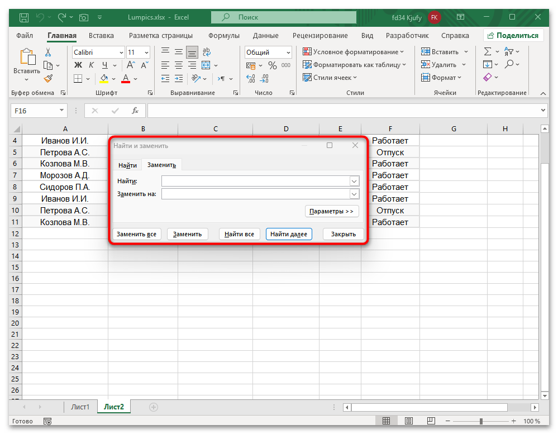Open the Формулы ribbon tab
The width and height of the screenshot is (558, 434).
click(x=223, y=35)
